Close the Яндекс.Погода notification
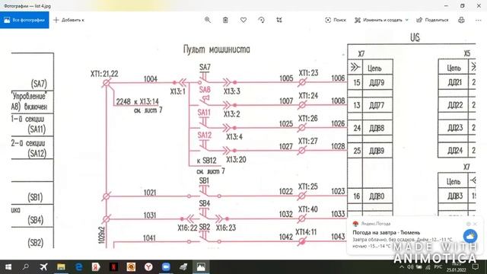 475,224
